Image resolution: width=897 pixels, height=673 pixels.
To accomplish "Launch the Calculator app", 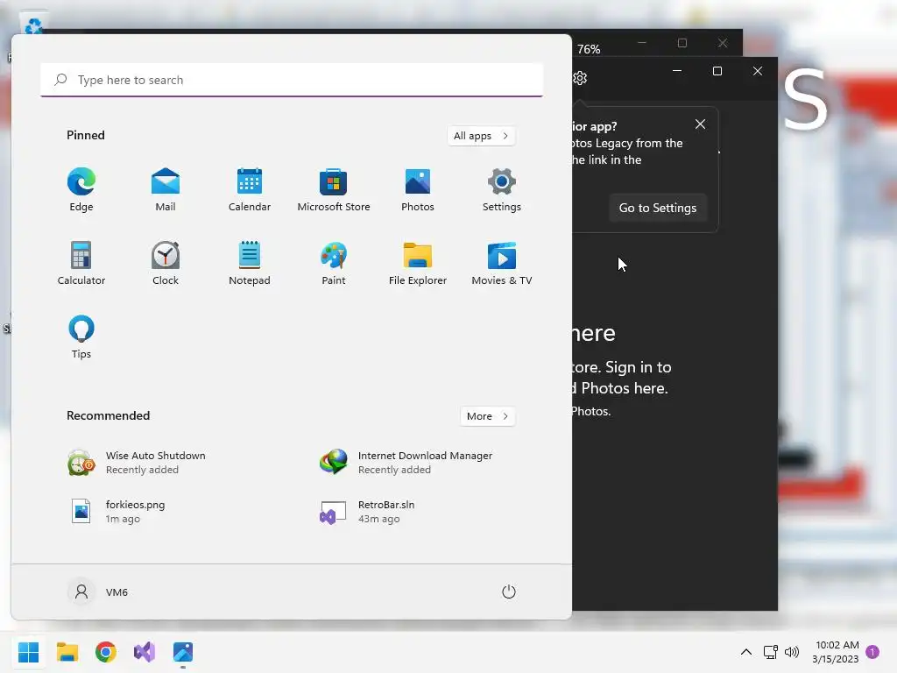I will [81, 264].
